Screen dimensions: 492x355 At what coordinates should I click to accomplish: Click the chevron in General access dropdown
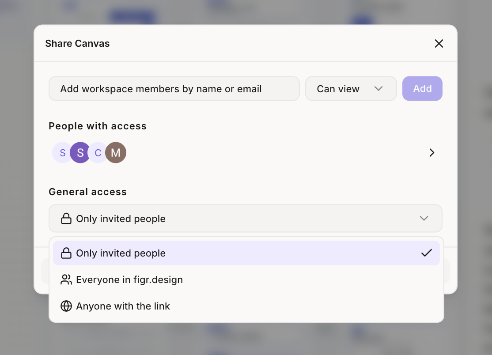click(424, 219)
